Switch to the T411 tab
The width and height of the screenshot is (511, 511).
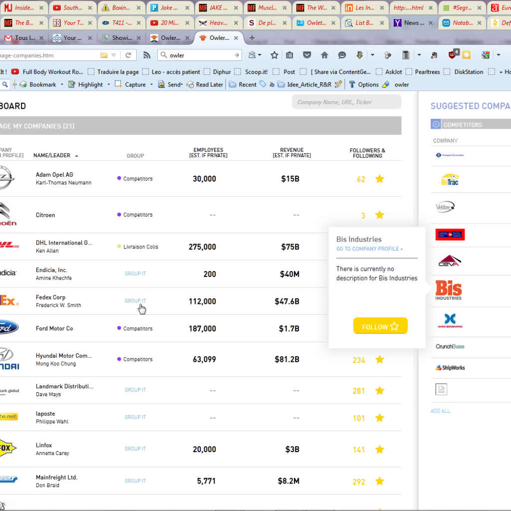pyautogui.click(x=121, y=23)
